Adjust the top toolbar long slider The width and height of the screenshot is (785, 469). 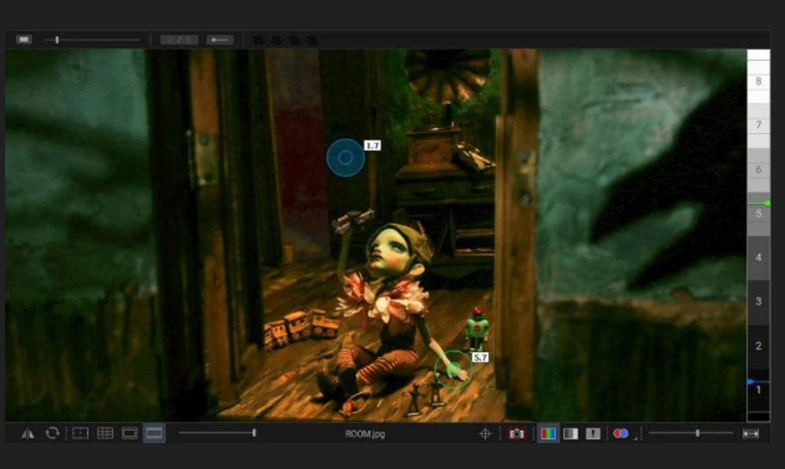click(93, 40)
